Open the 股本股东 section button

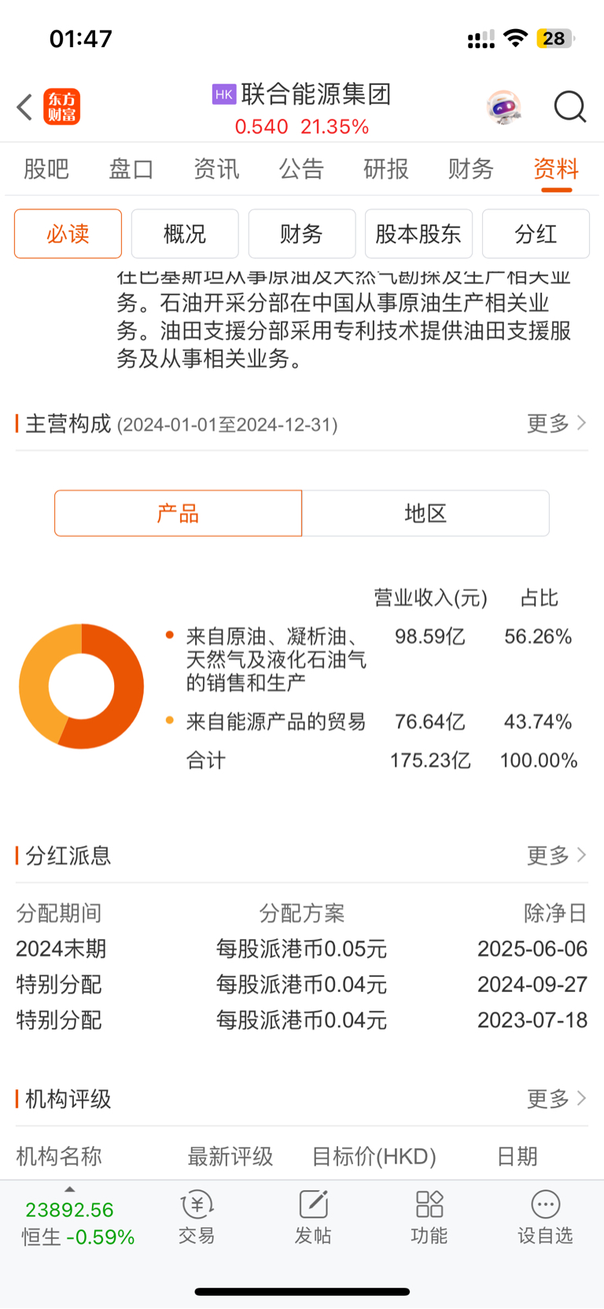click(x=418, y=234)
